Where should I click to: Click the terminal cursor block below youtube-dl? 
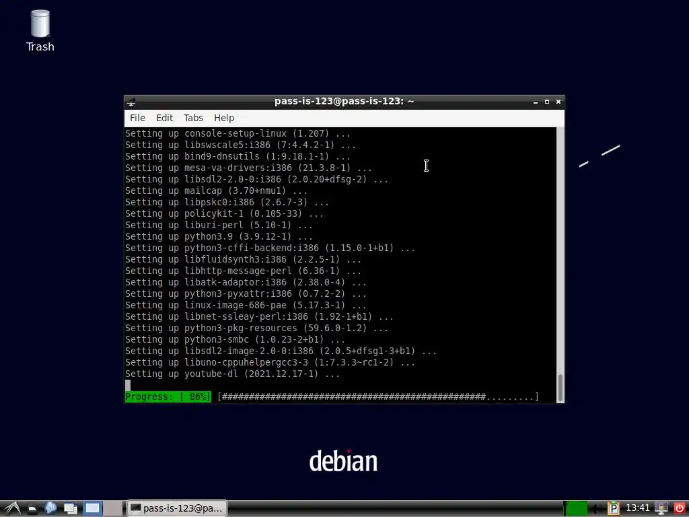click(x=128, y=385)
